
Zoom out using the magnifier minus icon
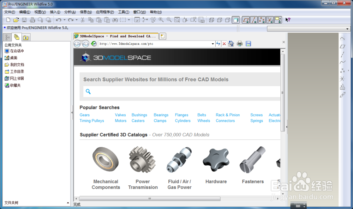(x=169, y=20)
